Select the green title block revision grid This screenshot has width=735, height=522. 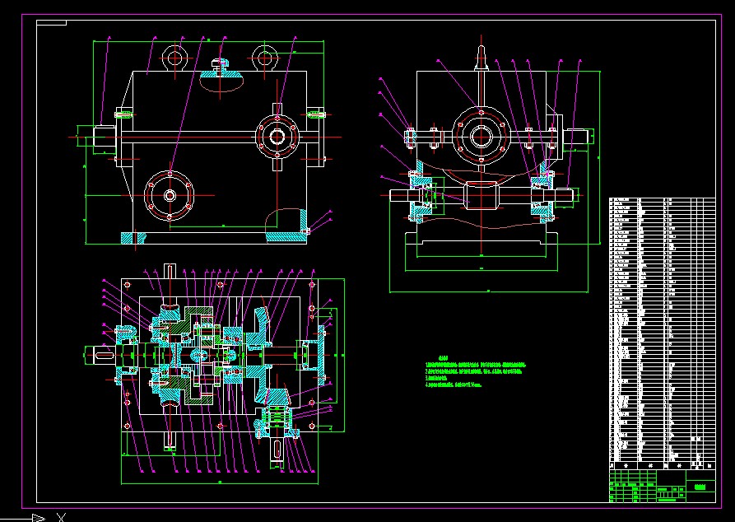point(633,486)
